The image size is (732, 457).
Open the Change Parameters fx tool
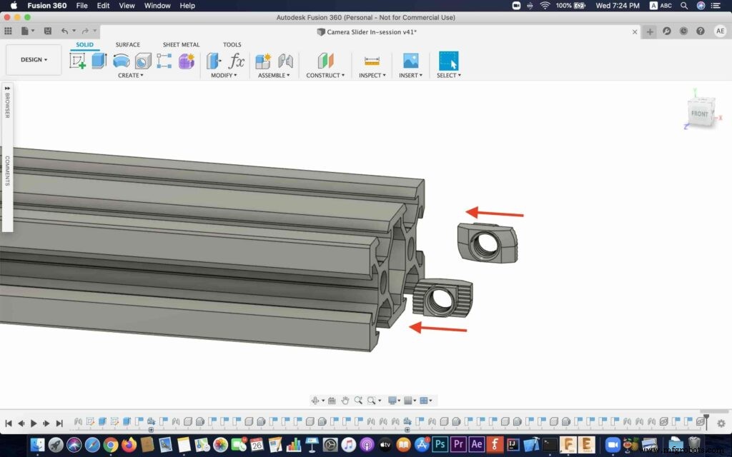[x=238, y=61]
